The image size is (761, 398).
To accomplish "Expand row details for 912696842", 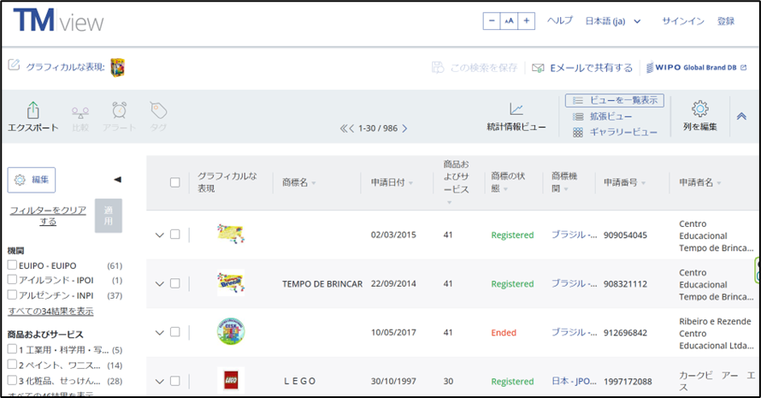I will pyautogui.click(x=159, y=333).
